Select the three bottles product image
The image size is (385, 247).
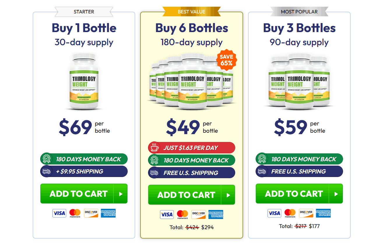pos(299,81)
